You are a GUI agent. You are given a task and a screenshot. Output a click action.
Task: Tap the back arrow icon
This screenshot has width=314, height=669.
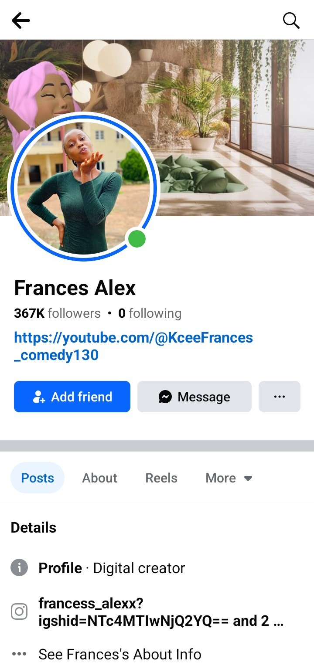tap(20, 20)
